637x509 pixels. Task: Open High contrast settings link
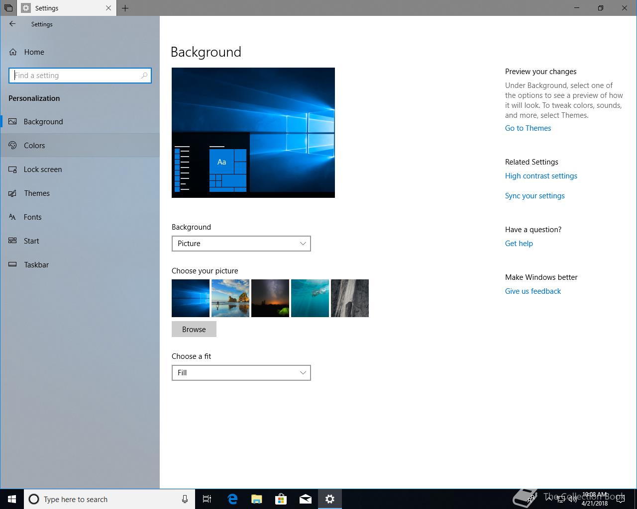tap(541, 176)
